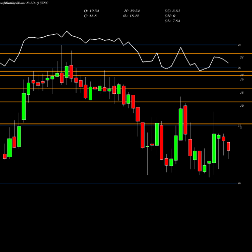Click the "OL: 7.84" readout
The image size is (252, 252).
pyautogui.click(x=172, y=21)
